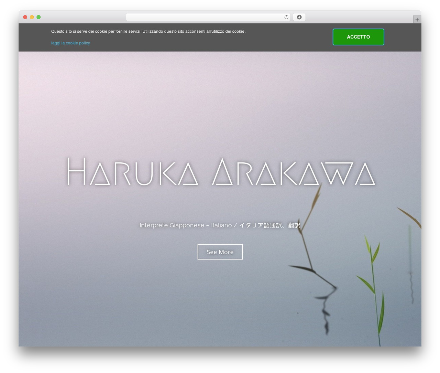
Task: Select the Haruka Arakawa site title
Action: coord(220,171)
